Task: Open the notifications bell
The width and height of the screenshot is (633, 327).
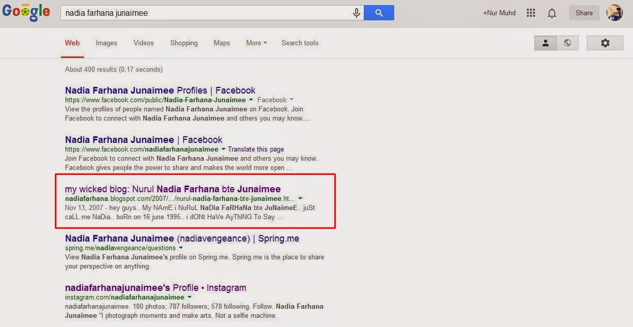Action: pyautogui.click(x=552, y=13)
